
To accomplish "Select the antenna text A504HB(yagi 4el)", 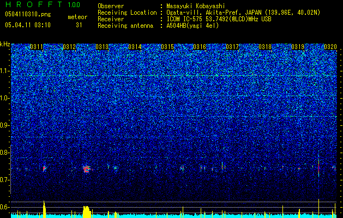I will click(192, 26).
